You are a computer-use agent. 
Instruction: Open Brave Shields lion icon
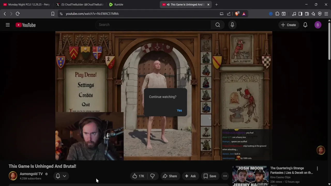[237, 14]
